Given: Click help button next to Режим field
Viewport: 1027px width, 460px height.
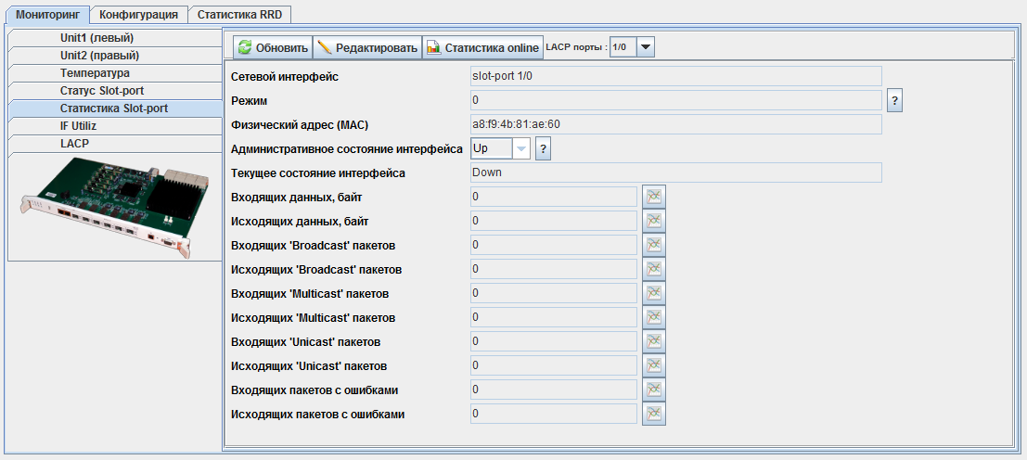Looking at the screenshot, I should [x=895, y=100].
